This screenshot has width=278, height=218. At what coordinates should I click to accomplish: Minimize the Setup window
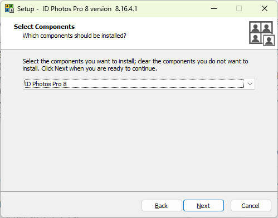pyautogui.click(x=214, y=8)
